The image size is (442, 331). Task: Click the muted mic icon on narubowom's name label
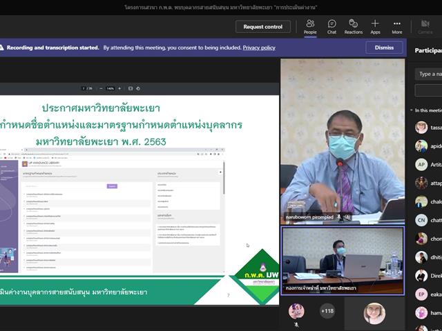(339, 217)
